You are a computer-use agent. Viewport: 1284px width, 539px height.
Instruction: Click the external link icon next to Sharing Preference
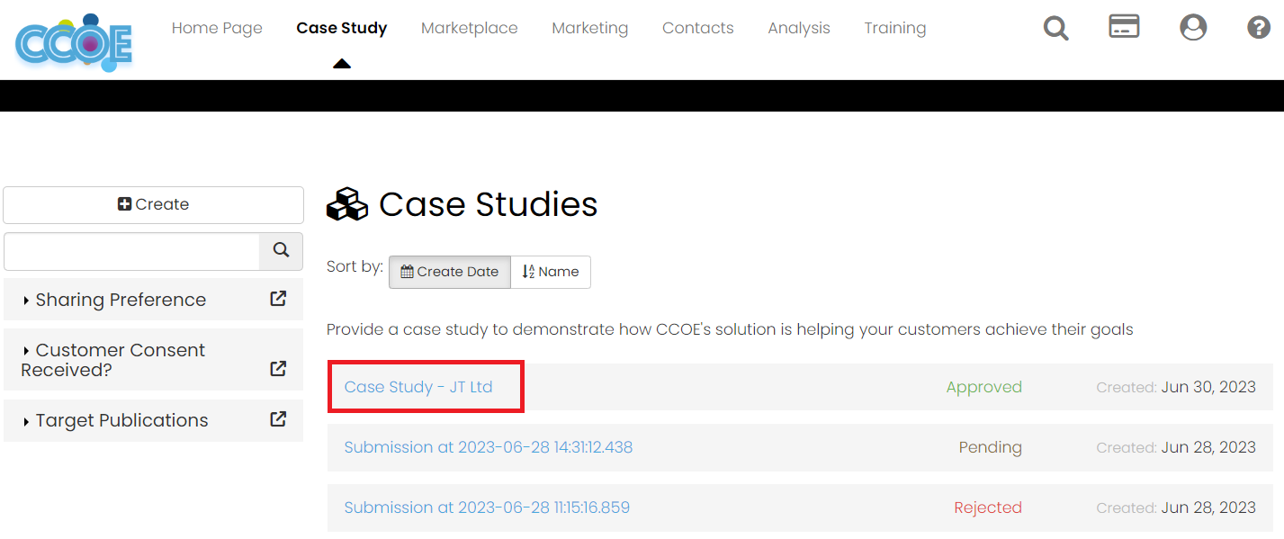277,299
